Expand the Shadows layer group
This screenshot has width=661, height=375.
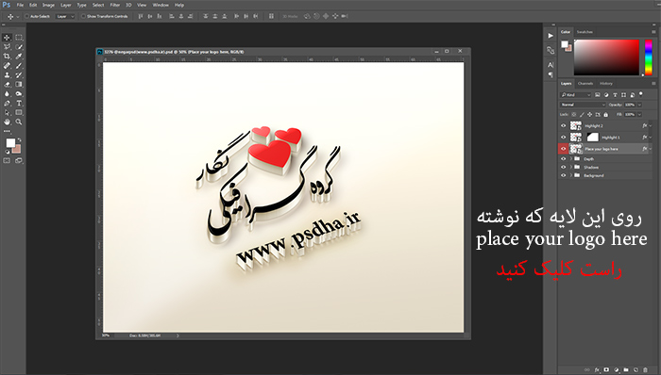click(571, 167)
